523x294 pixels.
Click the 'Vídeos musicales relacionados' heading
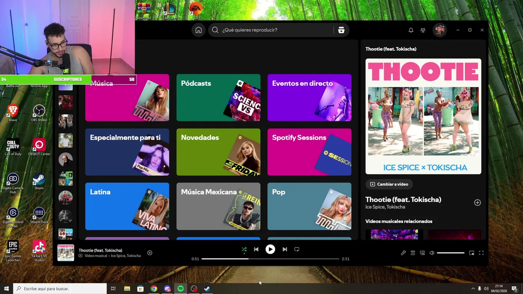[399, 221]
